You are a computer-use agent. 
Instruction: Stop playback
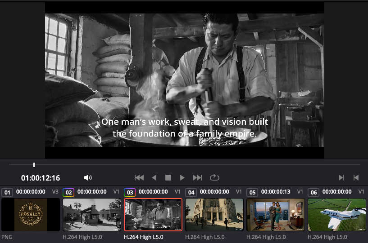(x=168, y=178)
